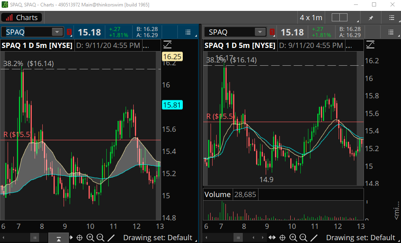Minimize the thinkorswim Charts window
401x243 pixels.
click(x=356, y=4)
